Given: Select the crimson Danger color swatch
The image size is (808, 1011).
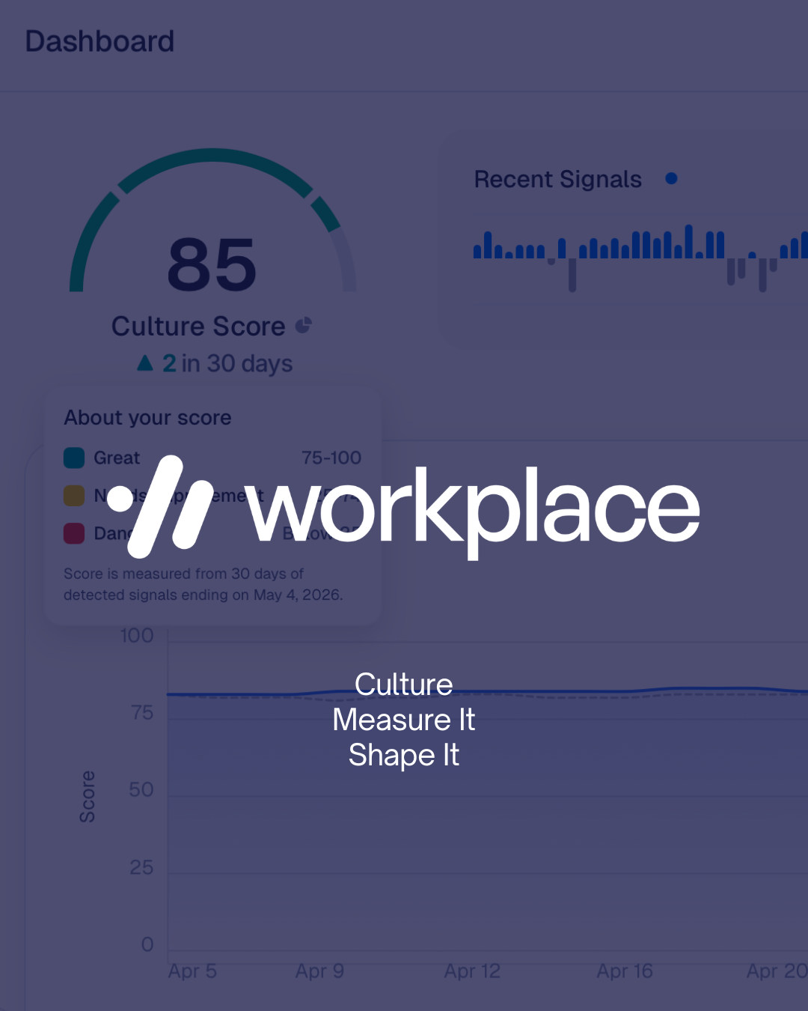Looking at the screenshot, I should [74, 533].
